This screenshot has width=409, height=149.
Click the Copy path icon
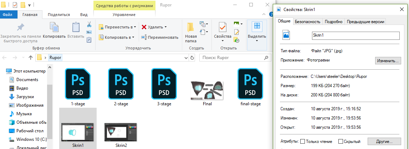[x=89, y=32]
